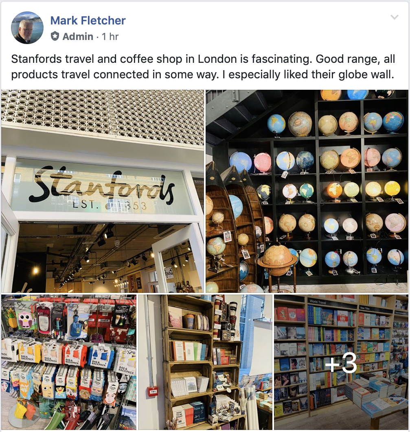Click the EST. 1853 lettering on shop window

[x=110, y=206]
